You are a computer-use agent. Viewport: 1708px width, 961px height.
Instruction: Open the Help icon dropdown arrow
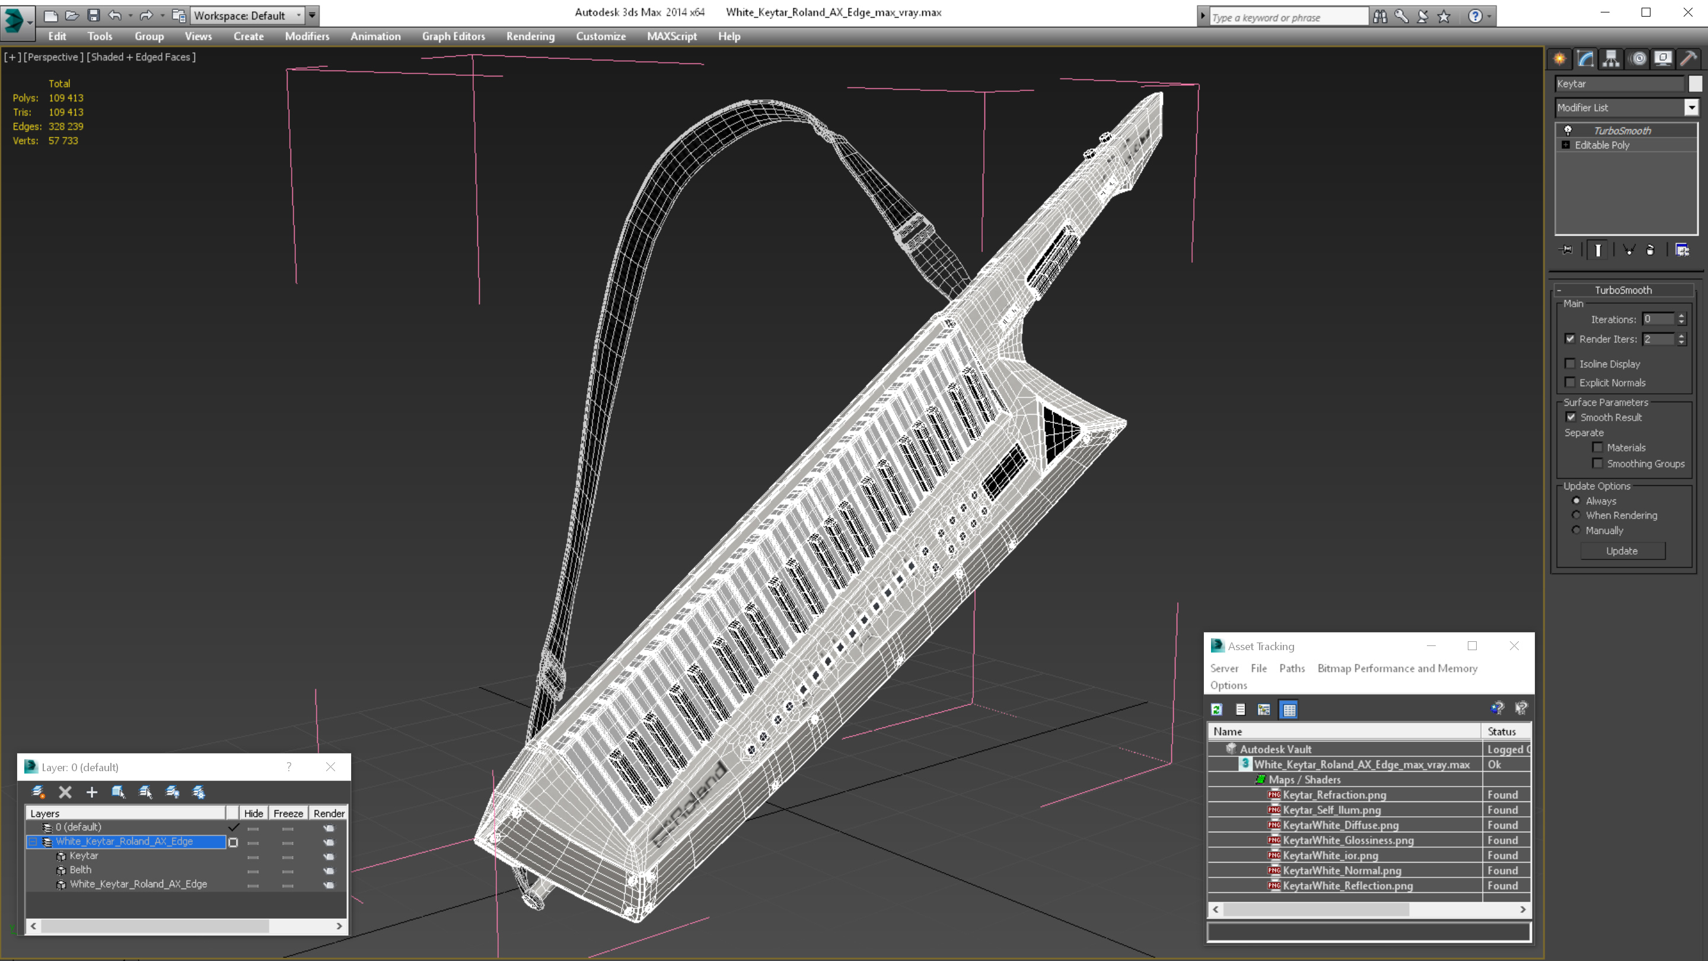click(x=1490, y=16)
